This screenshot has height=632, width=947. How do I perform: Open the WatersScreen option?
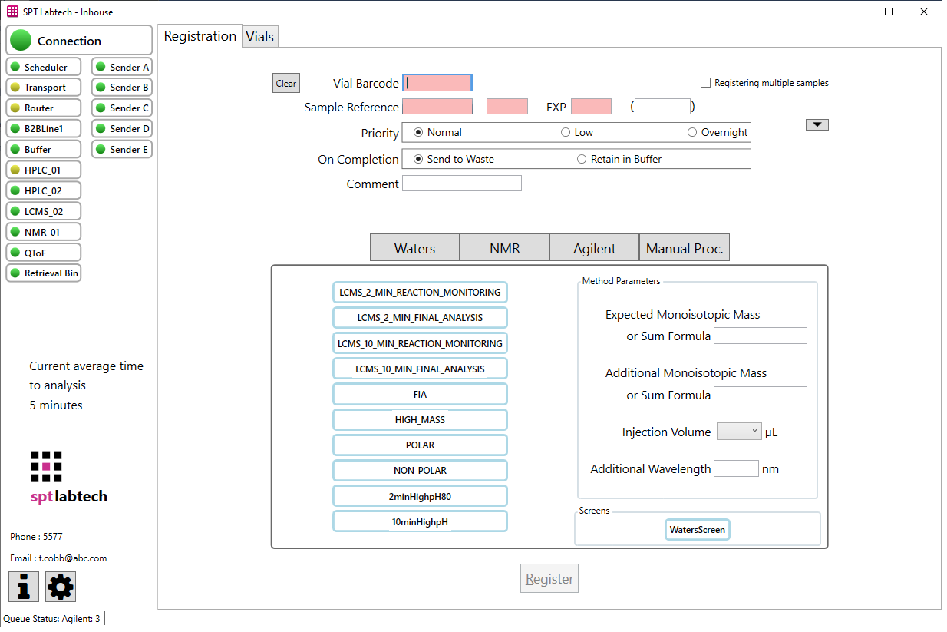tap(697, 529)
